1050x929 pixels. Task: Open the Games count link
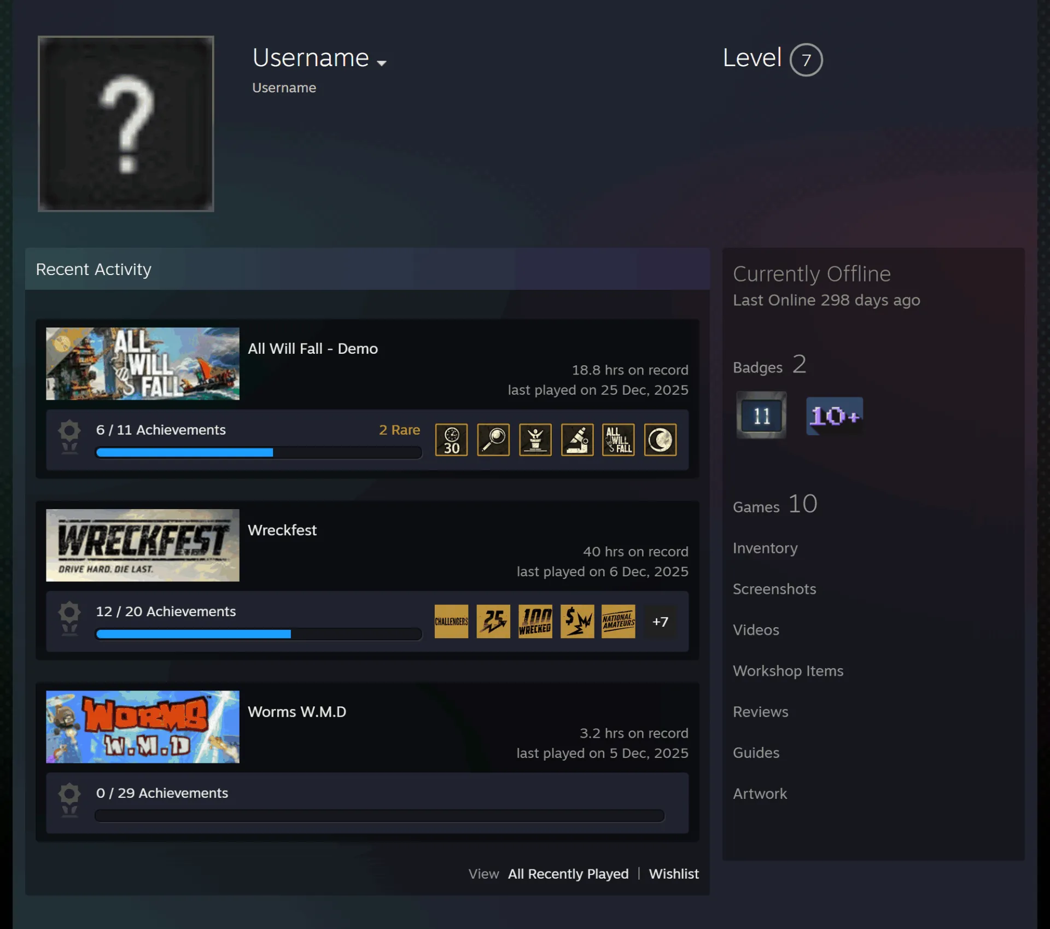[x=775, y=504]
